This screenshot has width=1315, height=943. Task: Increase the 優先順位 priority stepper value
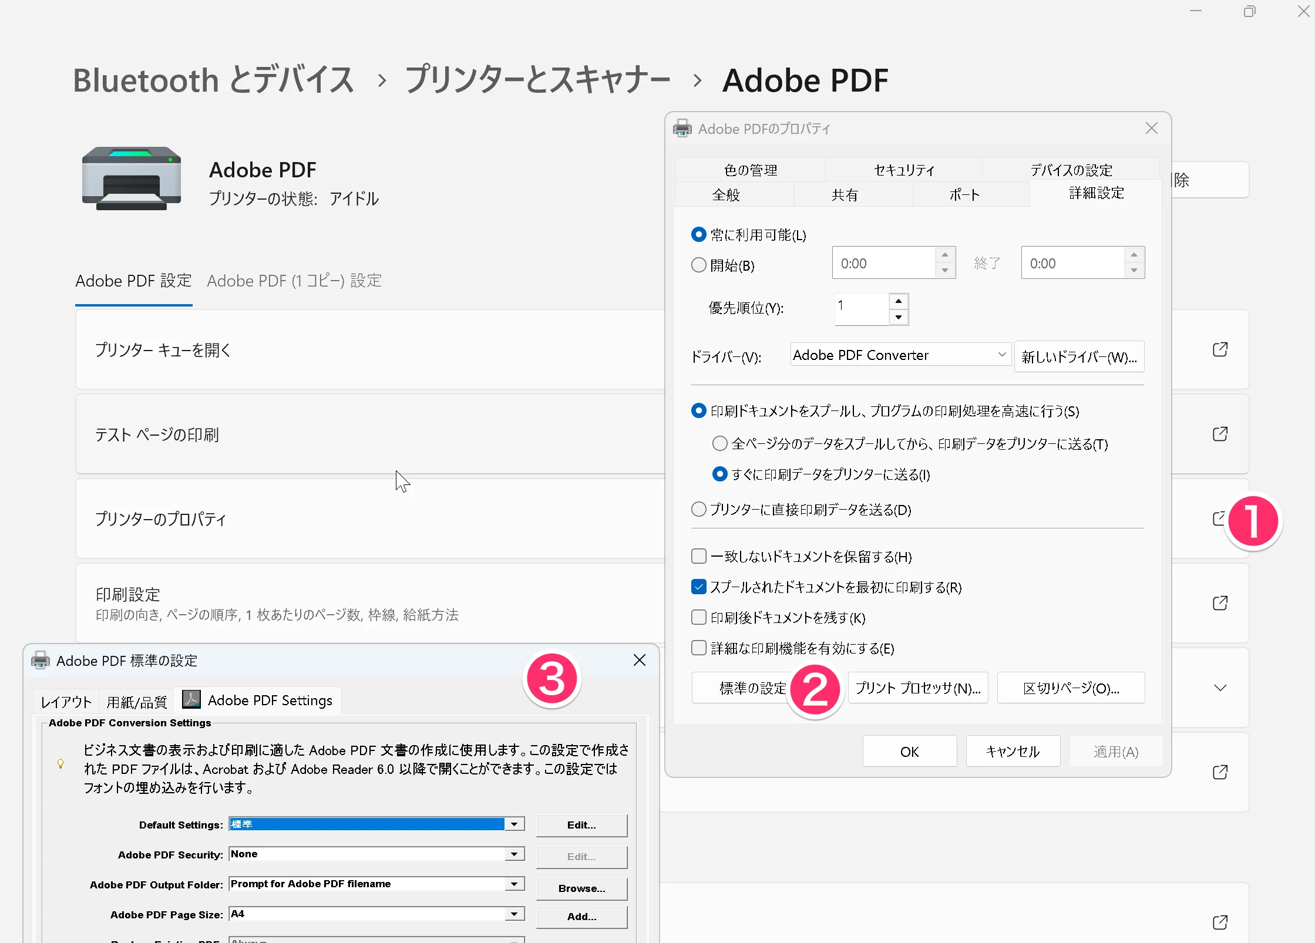[x=898, y=301]
